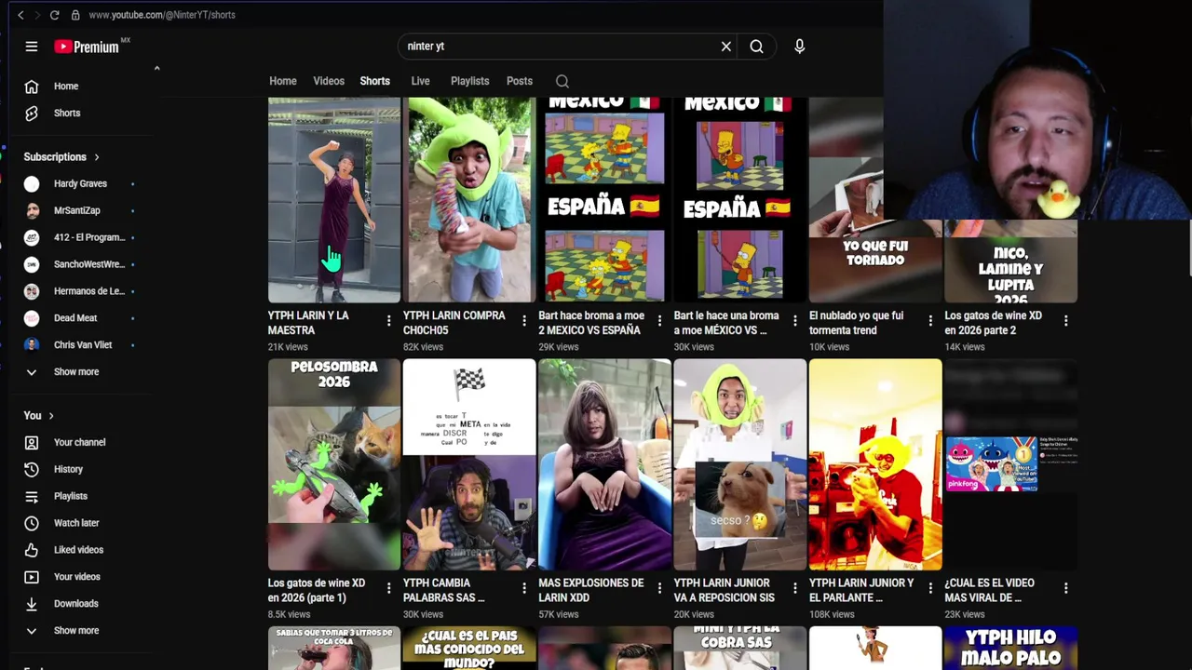Image resolution: width=1192 pixels, height=670 pixels.
Task: Switch to channel Playlists tab
Action: (470, 81)
